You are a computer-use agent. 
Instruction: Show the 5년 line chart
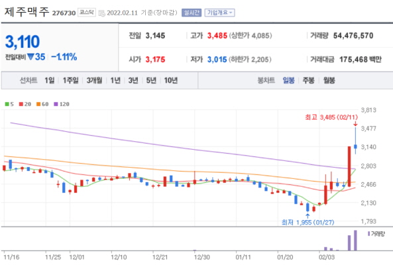click(151, 80)
